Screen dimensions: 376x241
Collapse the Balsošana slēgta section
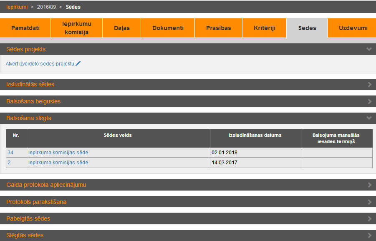point(368,118)
